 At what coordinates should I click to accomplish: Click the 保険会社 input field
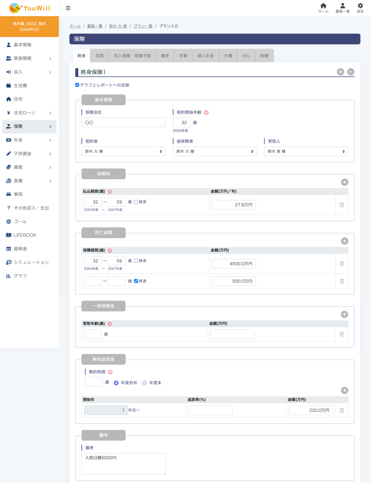(123, 122)
